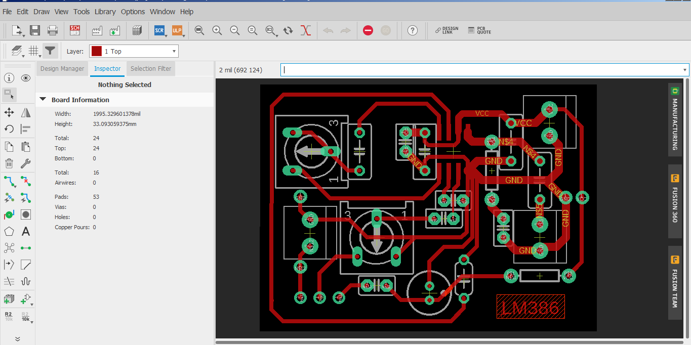Select the Text tool
The width and height of the screenshot is (691, 345).
[x=26, y=231]
